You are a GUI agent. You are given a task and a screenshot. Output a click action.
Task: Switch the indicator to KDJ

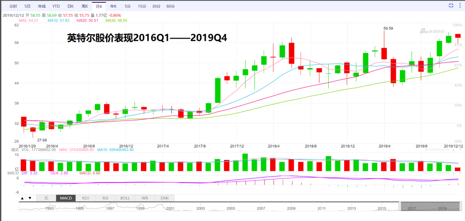86,198
